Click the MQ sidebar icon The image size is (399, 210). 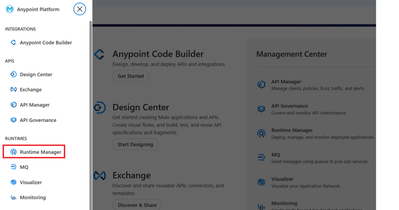point(13,167)
